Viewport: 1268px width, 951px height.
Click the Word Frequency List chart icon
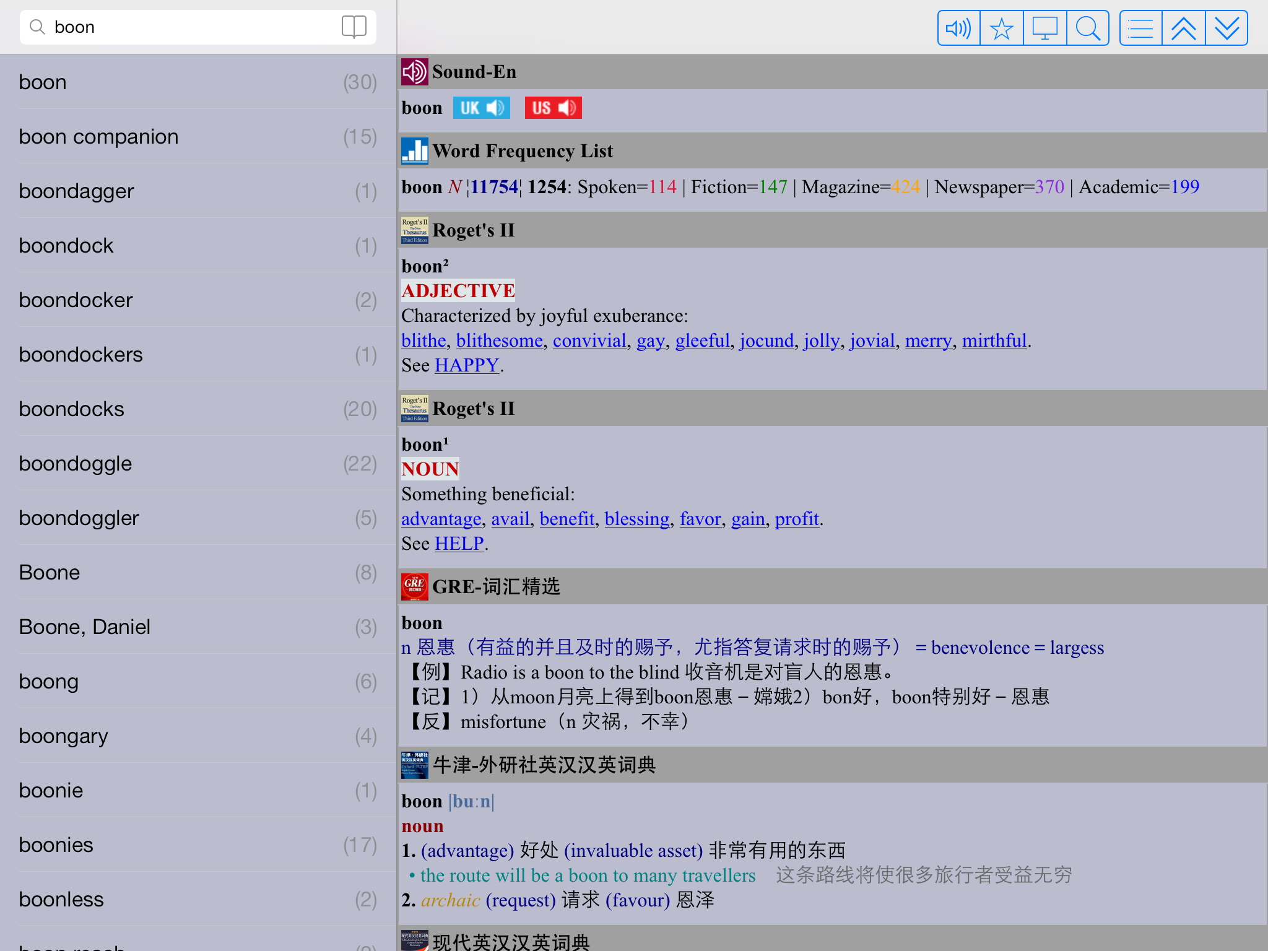(414, 151)
